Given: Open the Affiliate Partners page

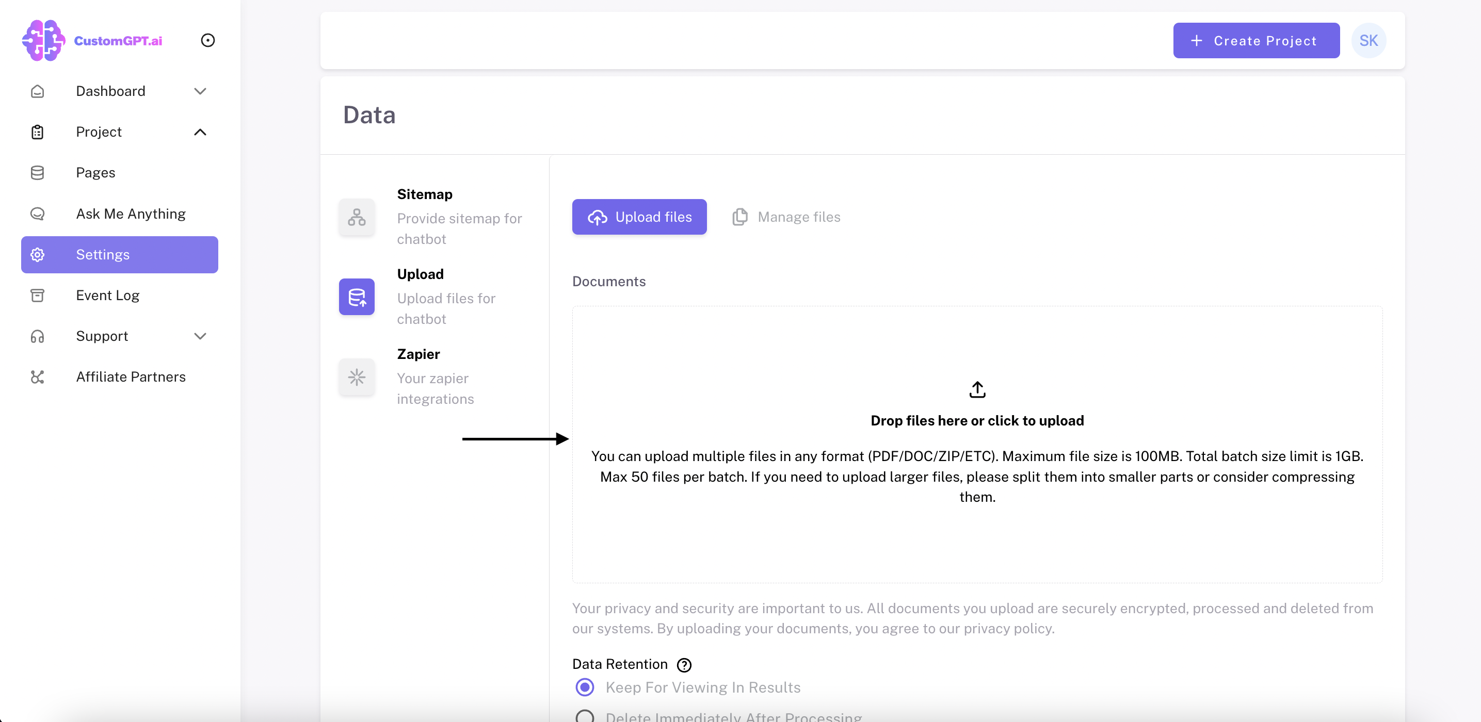Looking at the screenshot, I should pyautogui.click(x=131, y=377).
